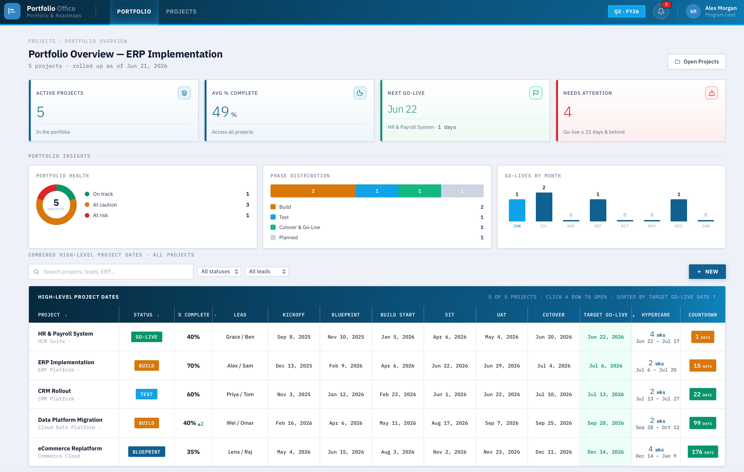Open the Data Platform Migration row

pyautogui.click(x=377, y=423)
